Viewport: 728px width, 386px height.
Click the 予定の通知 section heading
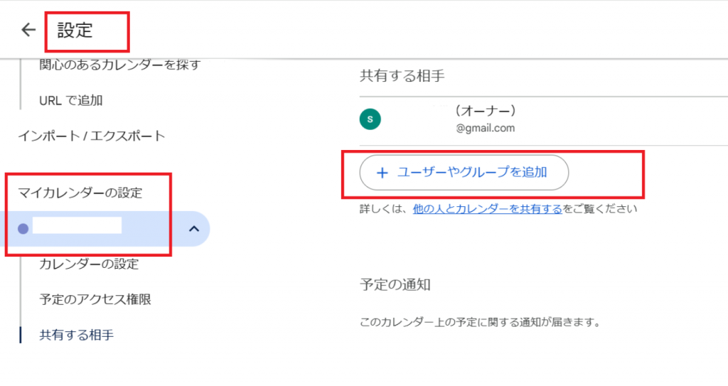(395, 284)
